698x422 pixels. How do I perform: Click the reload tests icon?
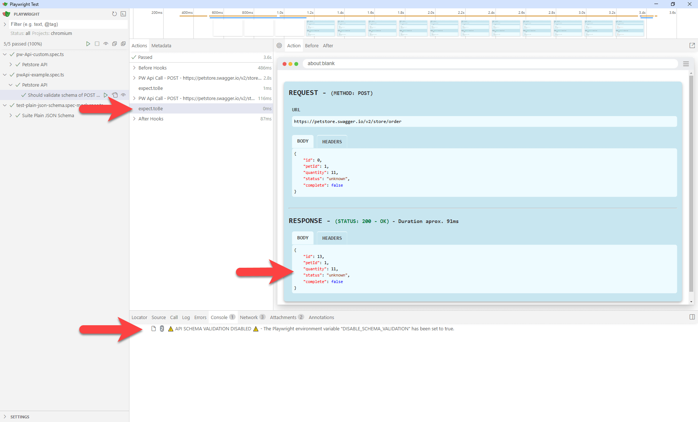click(115, 14)
